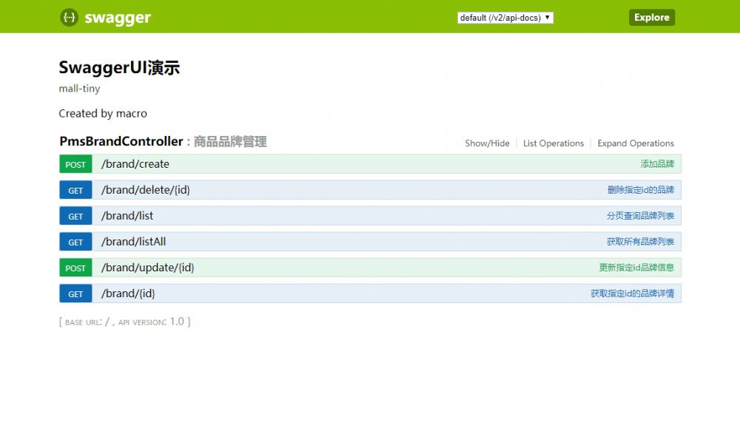The image size is (740, 428).
Task: Toggle Show/Hide for PmsBrandController
Action: click(x=487, y=143)
